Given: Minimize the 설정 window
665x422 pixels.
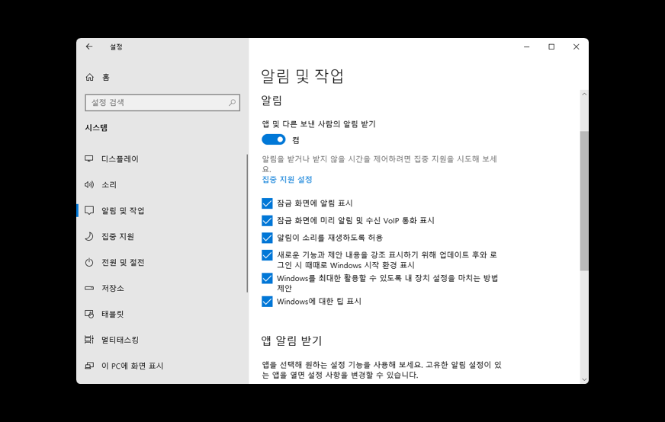Looking at the screenshot, I should point(527,46).
